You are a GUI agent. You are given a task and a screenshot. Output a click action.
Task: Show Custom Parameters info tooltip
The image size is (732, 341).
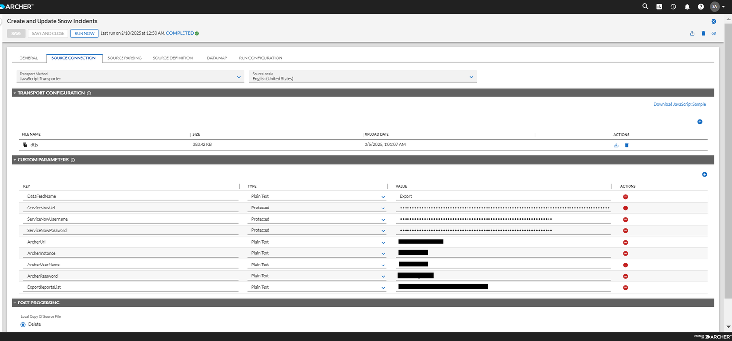click(x=73, y=160)
